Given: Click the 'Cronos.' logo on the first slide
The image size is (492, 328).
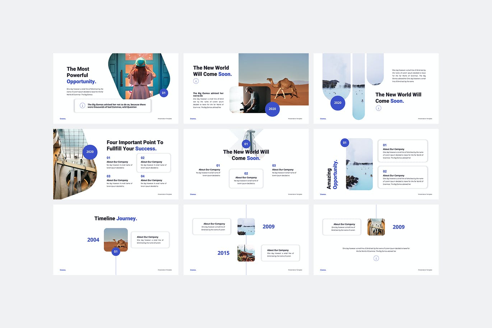Looking at the screenshot, I should tap(63, 119).
